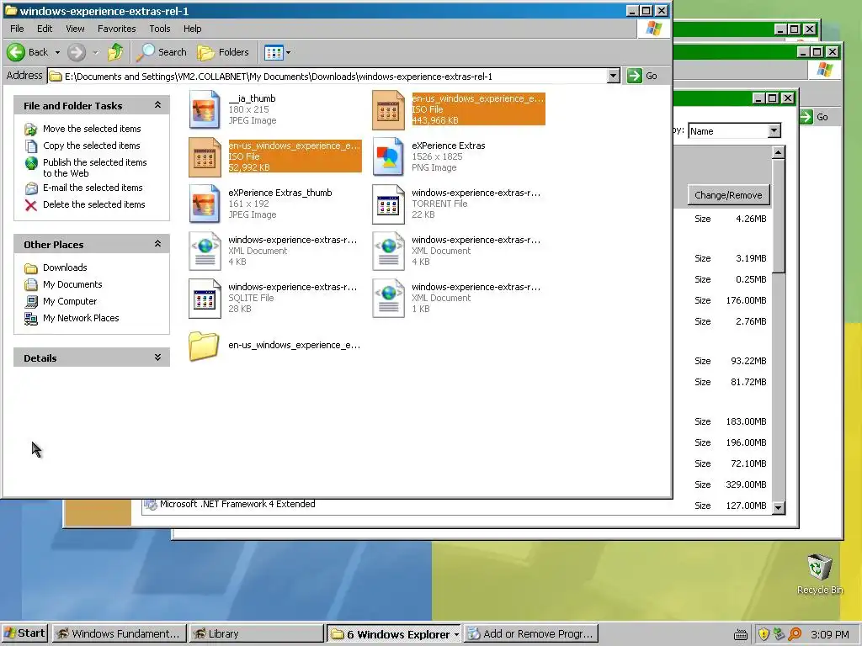Open Downloads from Other Places
The image size is (862, 646).
[65, 267]
